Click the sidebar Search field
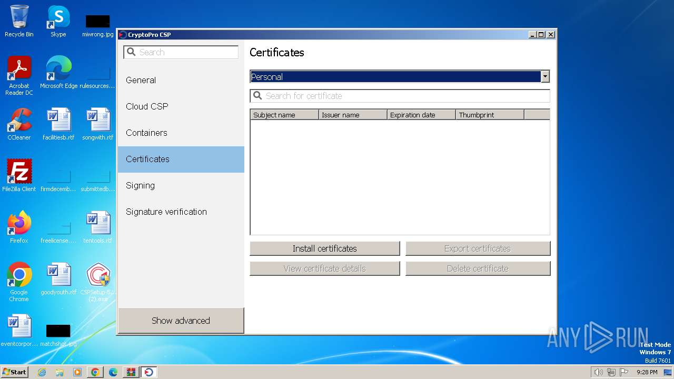The image size is (674, 379). [x=181, y=52]
